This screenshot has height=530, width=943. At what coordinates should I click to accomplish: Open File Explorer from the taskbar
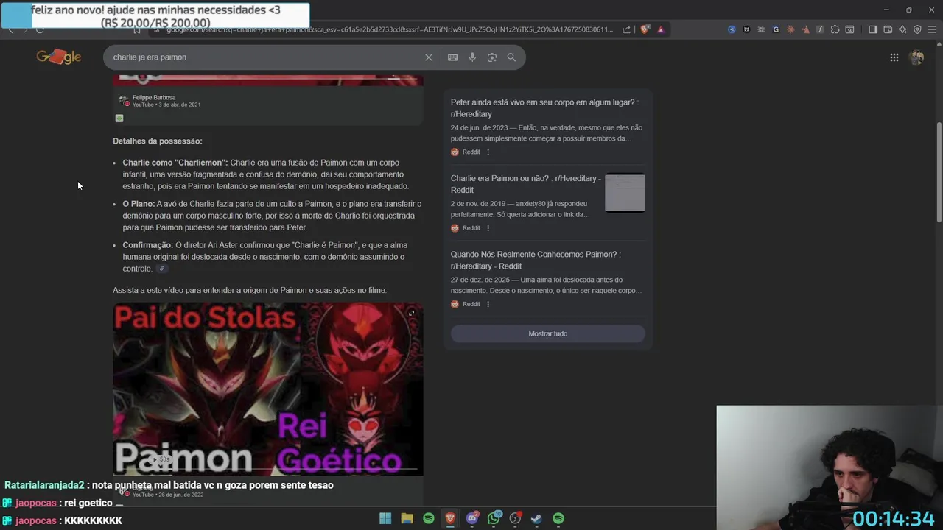pyautogui.click(x=407, y=518)
